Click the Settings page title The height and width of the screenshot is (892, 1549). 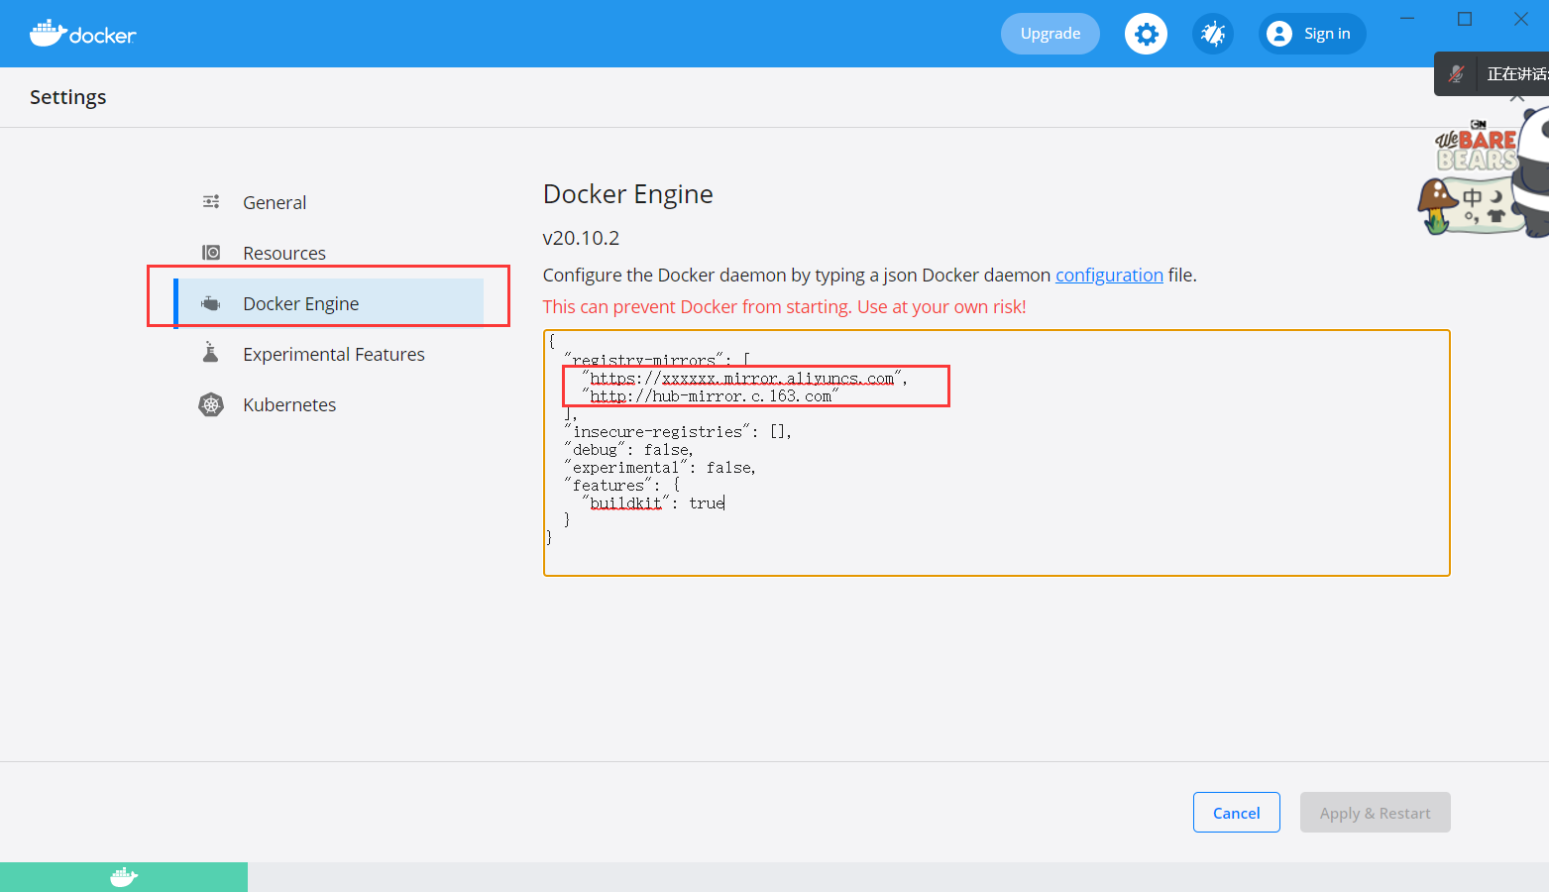coord(67,97)
